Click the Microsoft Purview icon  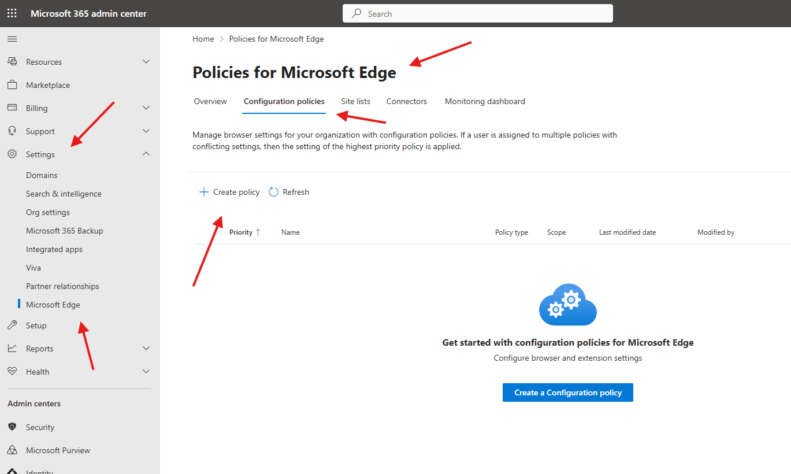12,450
